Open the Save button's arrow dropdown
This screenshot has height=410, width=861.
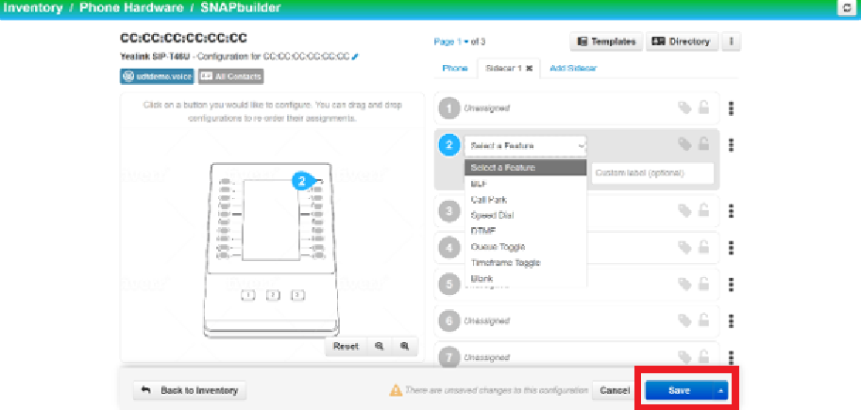(720, 391)
